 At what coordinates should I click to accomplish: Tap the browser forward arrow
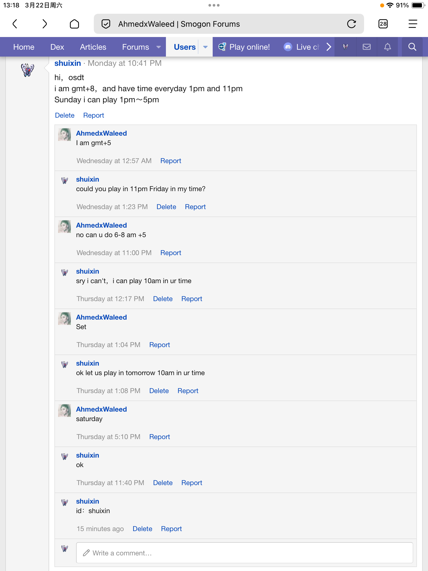point(45,24)
